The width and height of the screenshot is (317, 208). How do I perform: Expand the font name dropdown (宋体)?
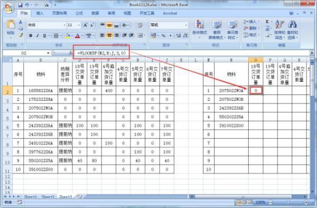64,25
